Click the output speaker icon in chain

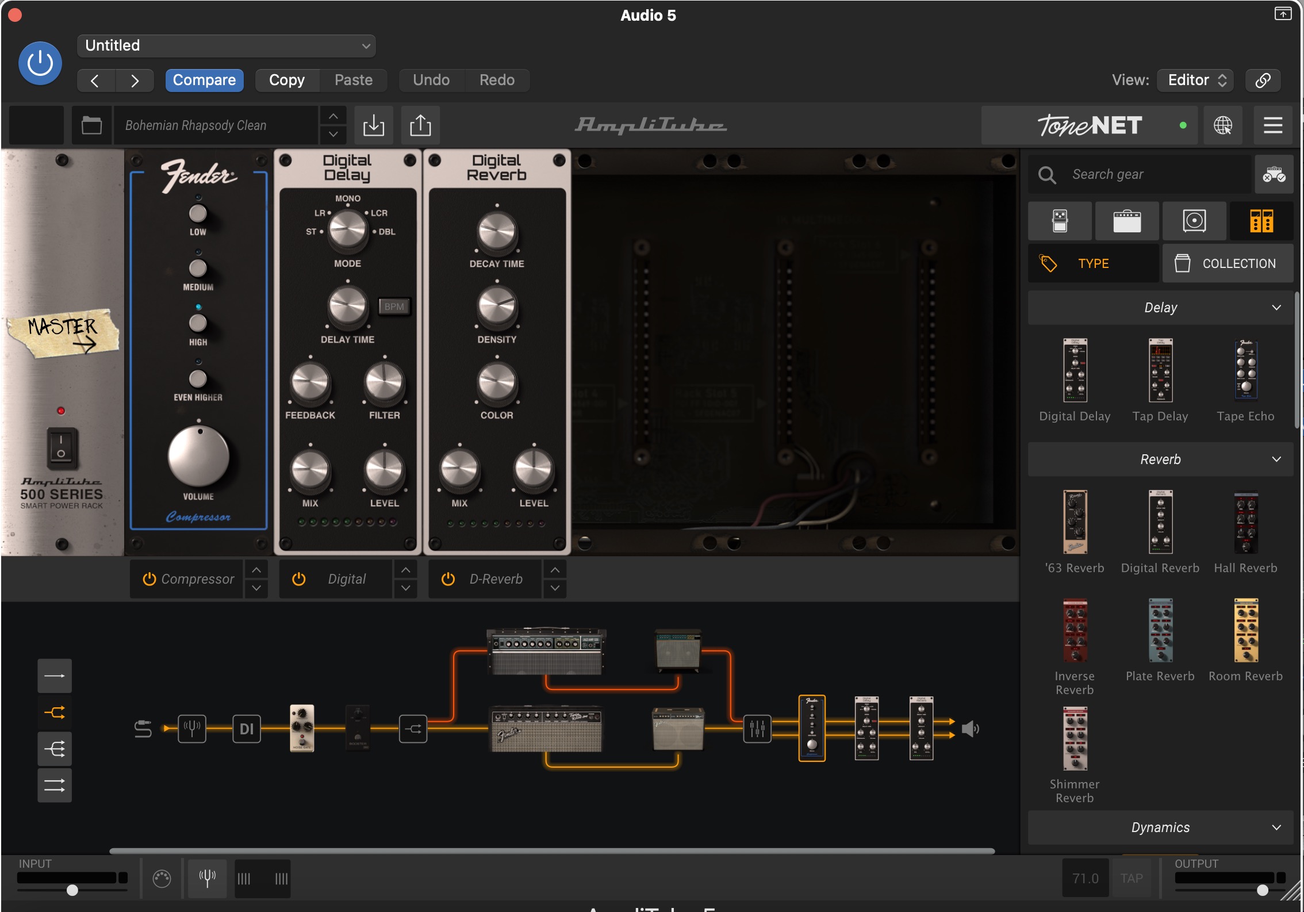pos(970,729)
